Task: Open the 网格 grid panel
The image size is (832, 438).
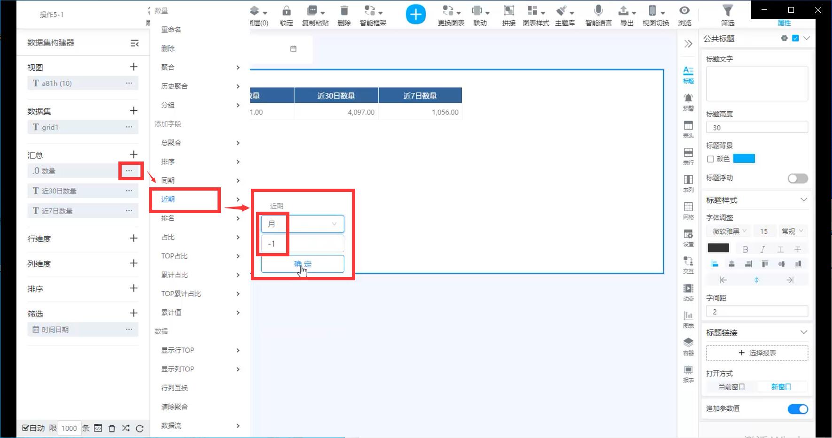Action: pyautogui.click(x=688, y=211)
